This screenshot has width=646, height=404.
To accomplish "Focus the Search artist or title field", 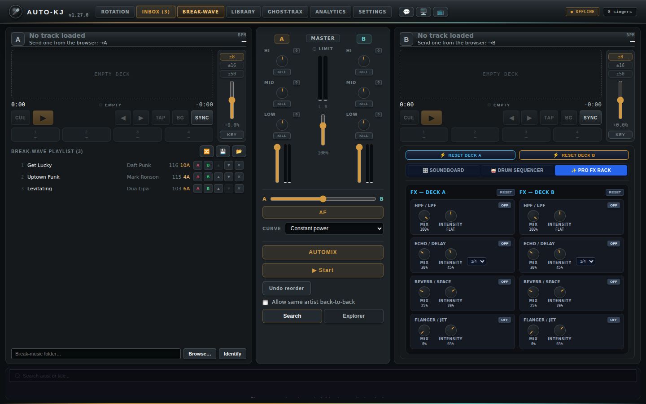I will (323, 376).
